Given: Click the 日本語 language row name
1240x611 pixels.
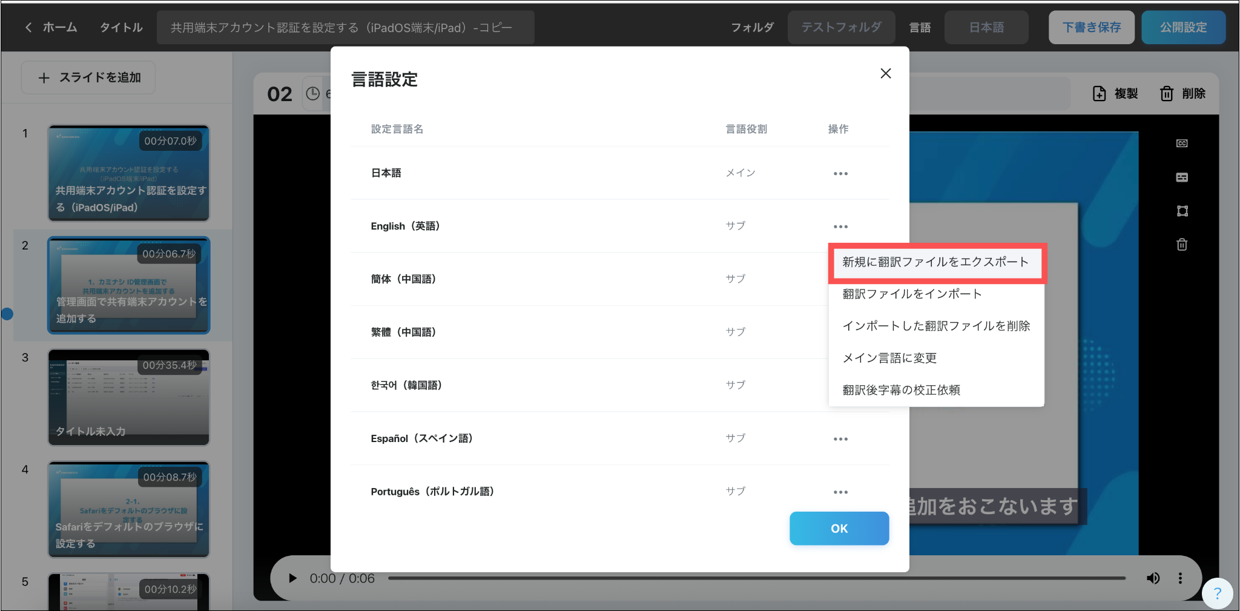Looking at the screenshot, I should [386, 173].
